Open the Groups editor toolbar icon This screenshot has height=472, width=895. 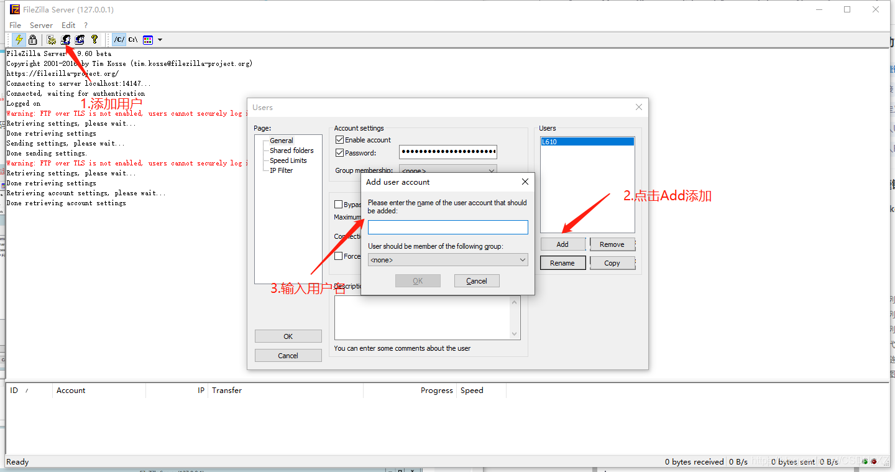(80, 40)
